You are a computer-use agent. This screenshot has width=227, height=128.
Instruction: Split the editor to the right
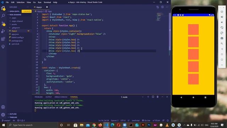(x=162, y=7)
